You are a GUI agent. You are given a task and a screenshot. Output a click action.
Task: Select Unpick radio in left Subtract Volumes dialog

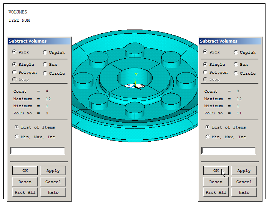pos(45,52)
